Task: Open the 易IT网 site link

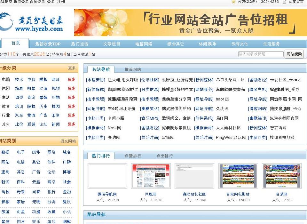Action: pyautogui.click(x=222, y=118)
